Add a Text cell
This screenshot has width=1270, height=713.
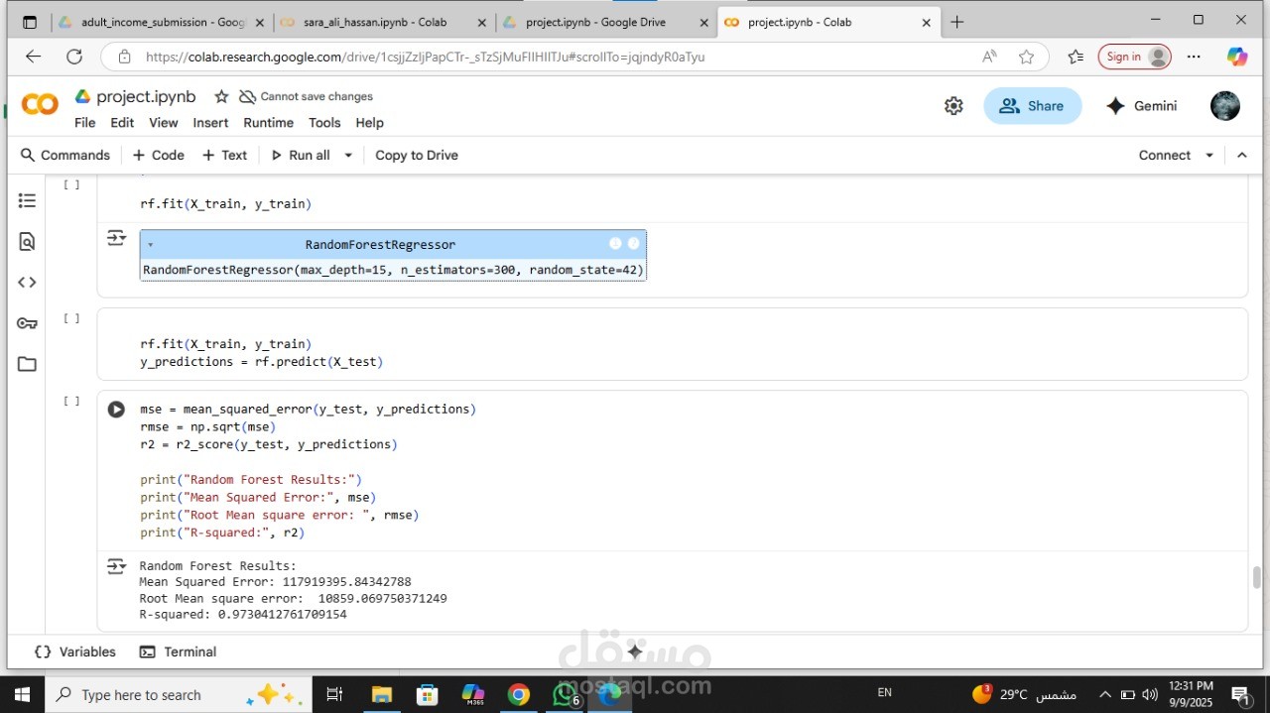pos(224,155)
